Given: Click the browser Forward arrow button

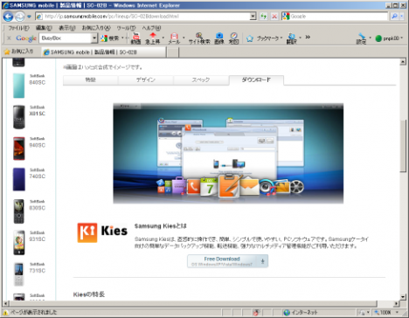Looking at the screenshot, I should 20,17.
